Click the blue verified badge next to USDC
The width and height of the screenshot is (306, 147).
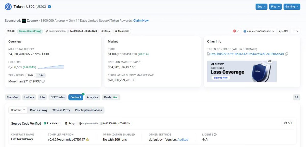49,7
